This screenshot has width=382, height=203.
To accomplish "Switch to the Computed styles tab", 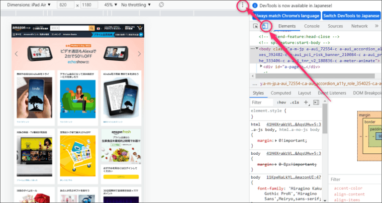I will (x=281, y=93).
